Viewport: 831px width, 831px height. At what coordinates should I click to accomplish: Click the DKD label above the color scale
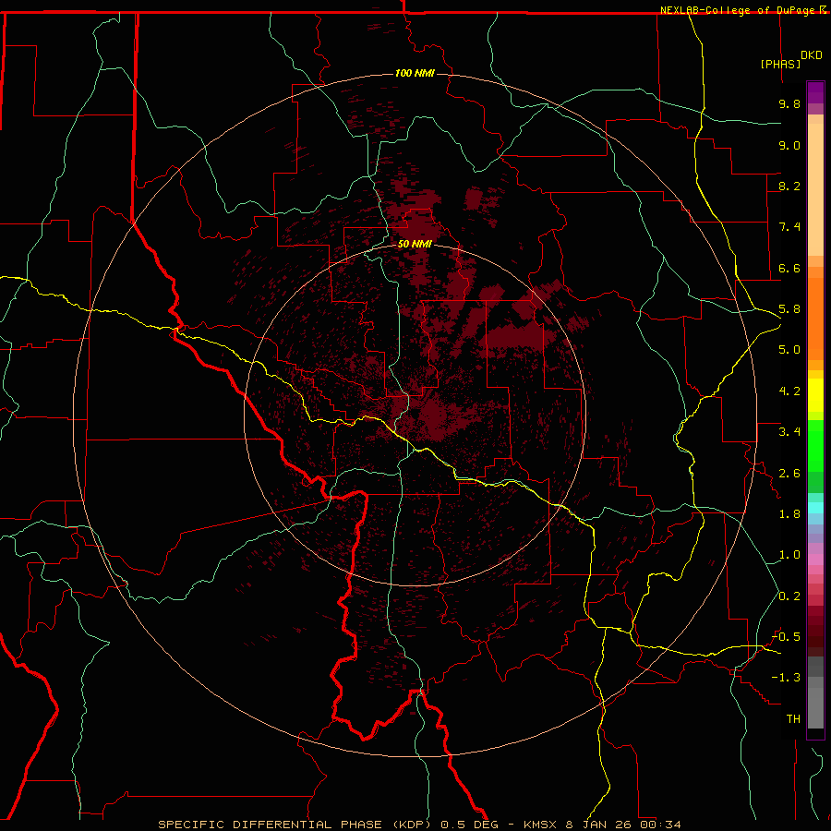[812, 55]
